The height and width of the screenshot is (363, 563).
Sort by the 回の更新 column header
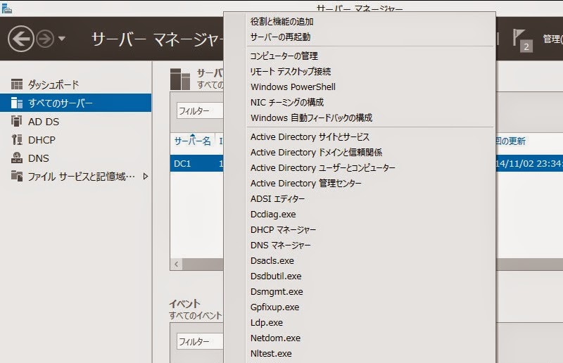click(511, 141)
